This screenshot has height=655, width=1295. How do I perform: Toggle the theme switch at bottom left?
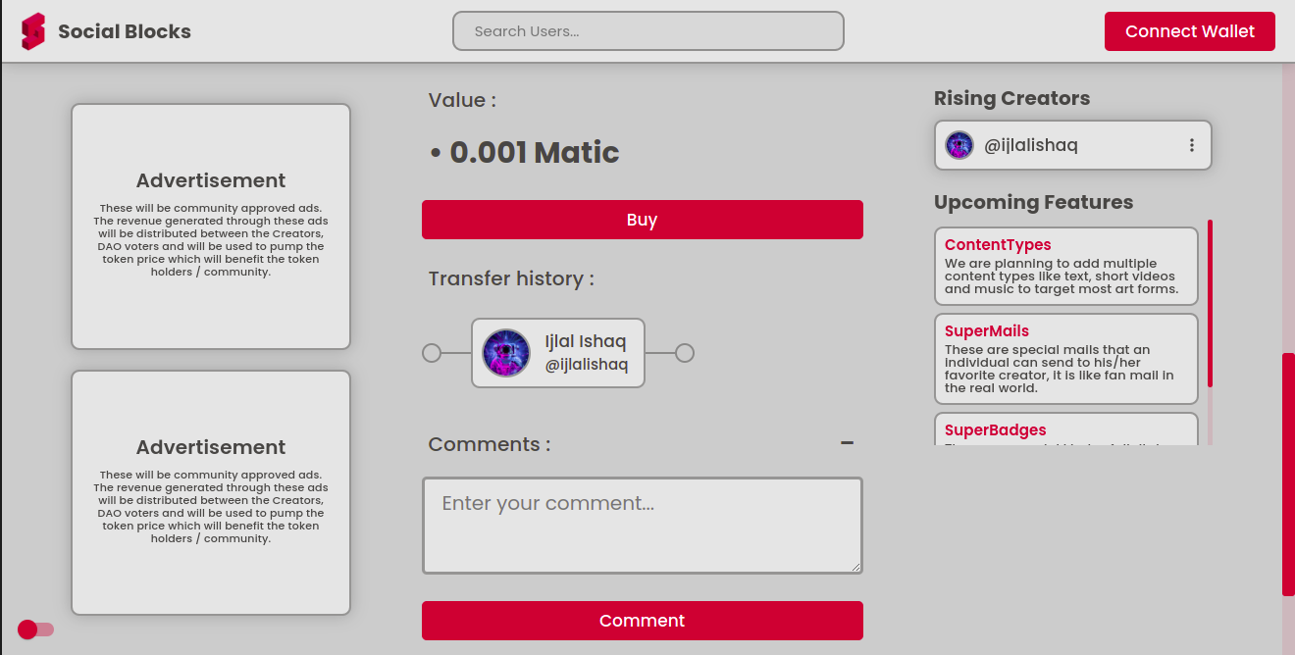[x=35, y=630]
